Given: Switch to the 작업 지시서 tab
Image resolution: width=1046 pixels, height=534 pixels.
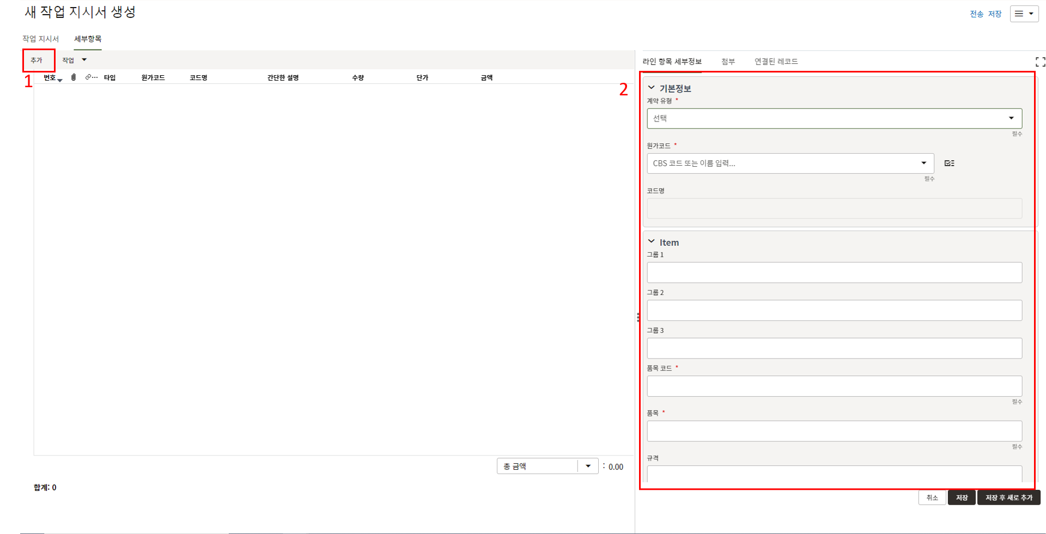Looking at the screenshot, I should [x=40, y=39].
